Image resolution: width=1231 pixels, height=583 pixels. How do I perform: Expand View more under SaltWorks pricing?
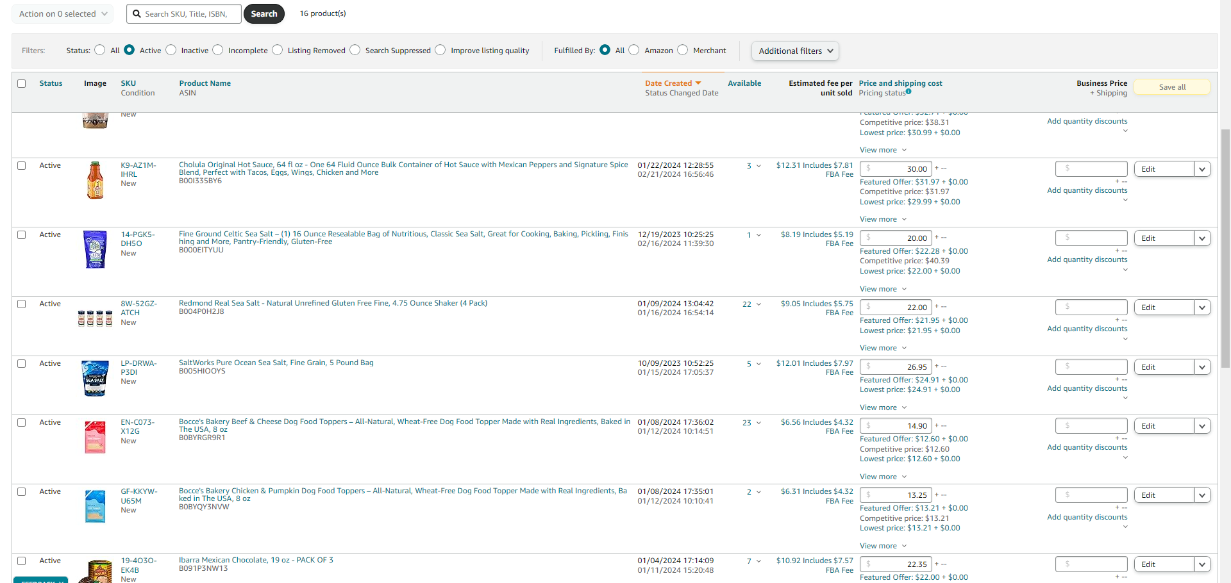pyautogui.click(x=883, y=407)
